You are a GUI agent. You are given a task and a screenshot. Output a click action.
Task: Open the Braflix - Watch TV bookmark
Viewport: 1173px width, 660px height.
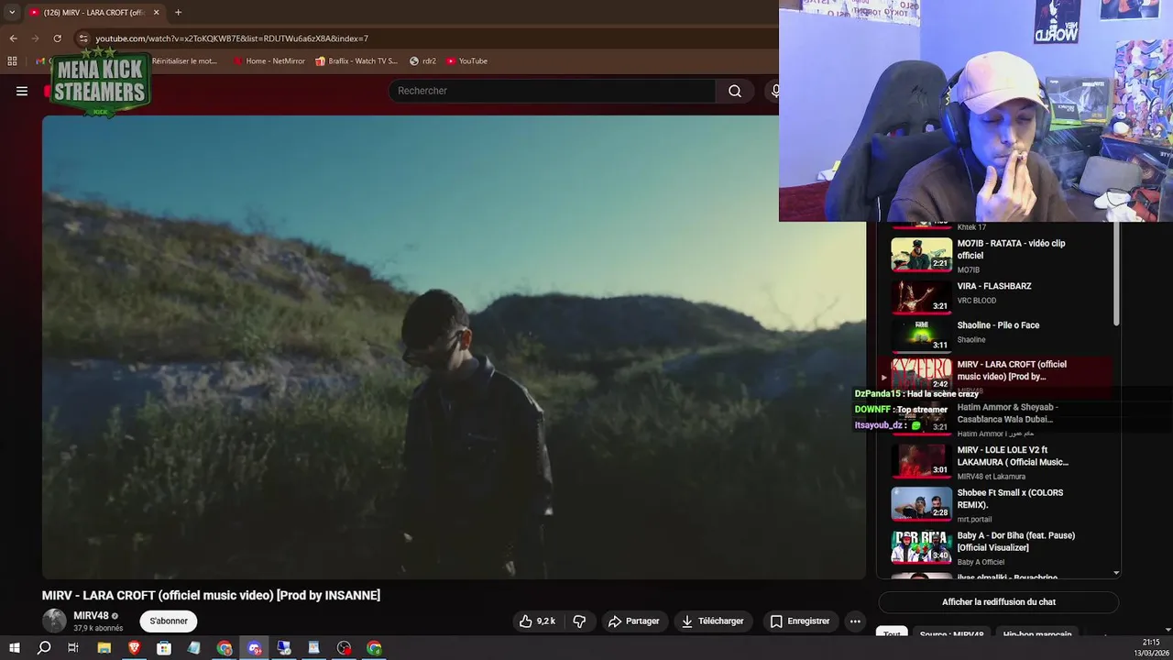click(x=356, y=61)
